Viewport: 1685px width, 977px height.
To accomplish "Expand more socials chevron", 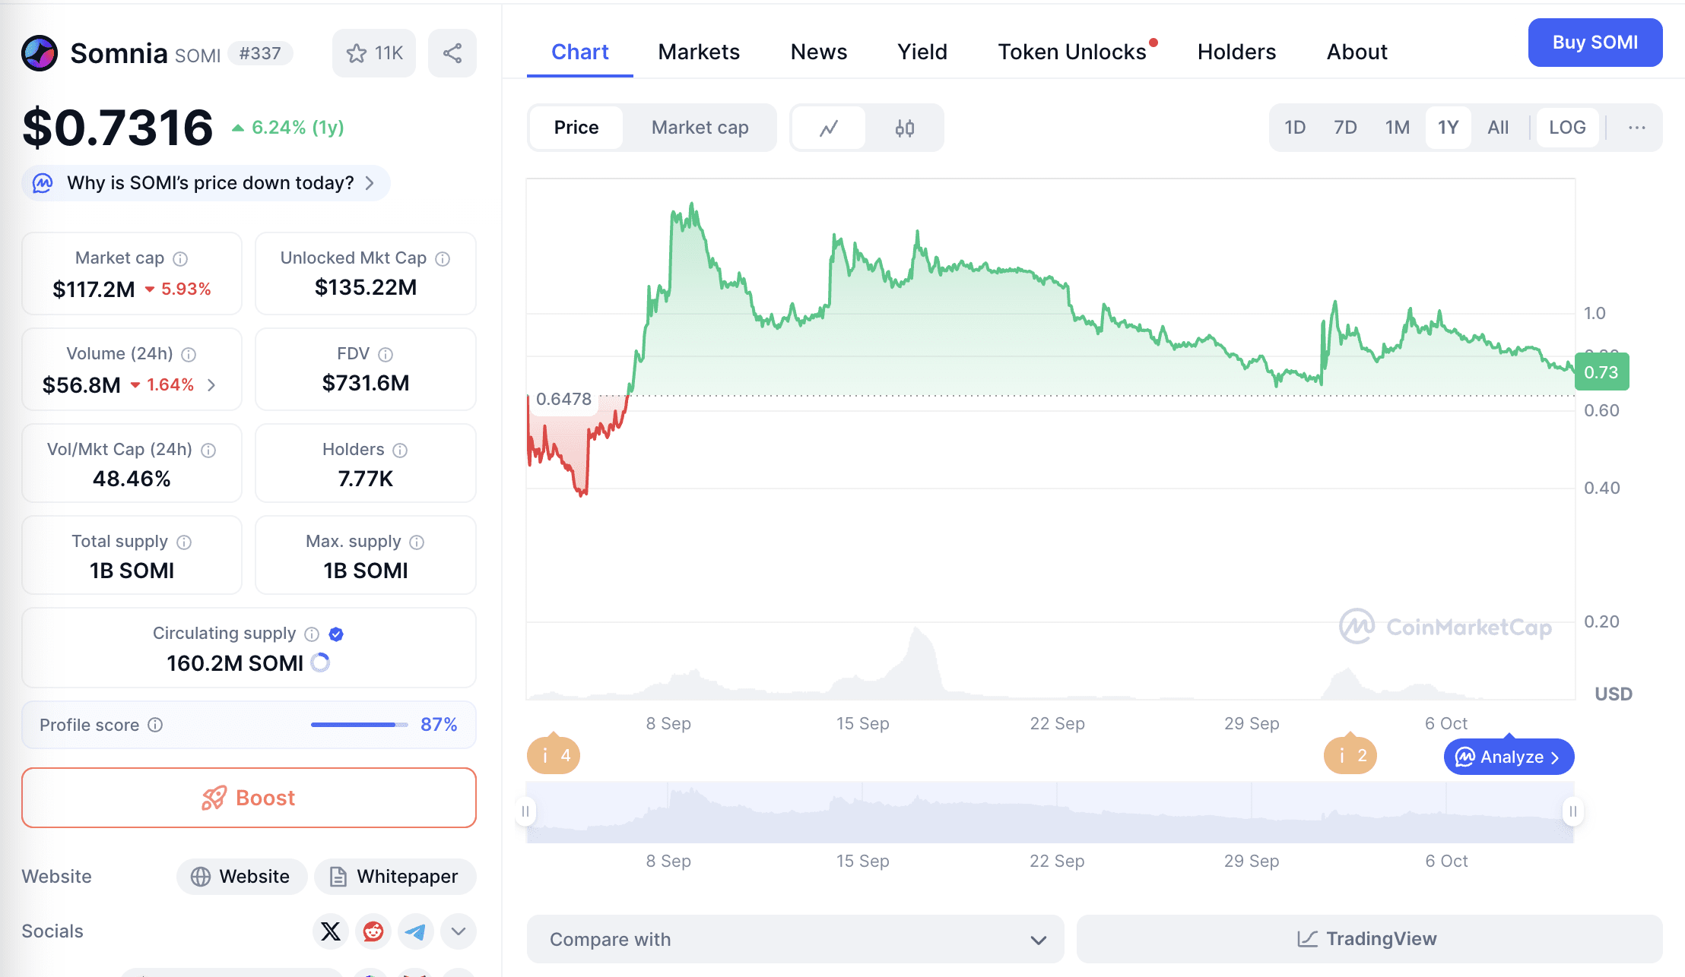I will [459, 931].
